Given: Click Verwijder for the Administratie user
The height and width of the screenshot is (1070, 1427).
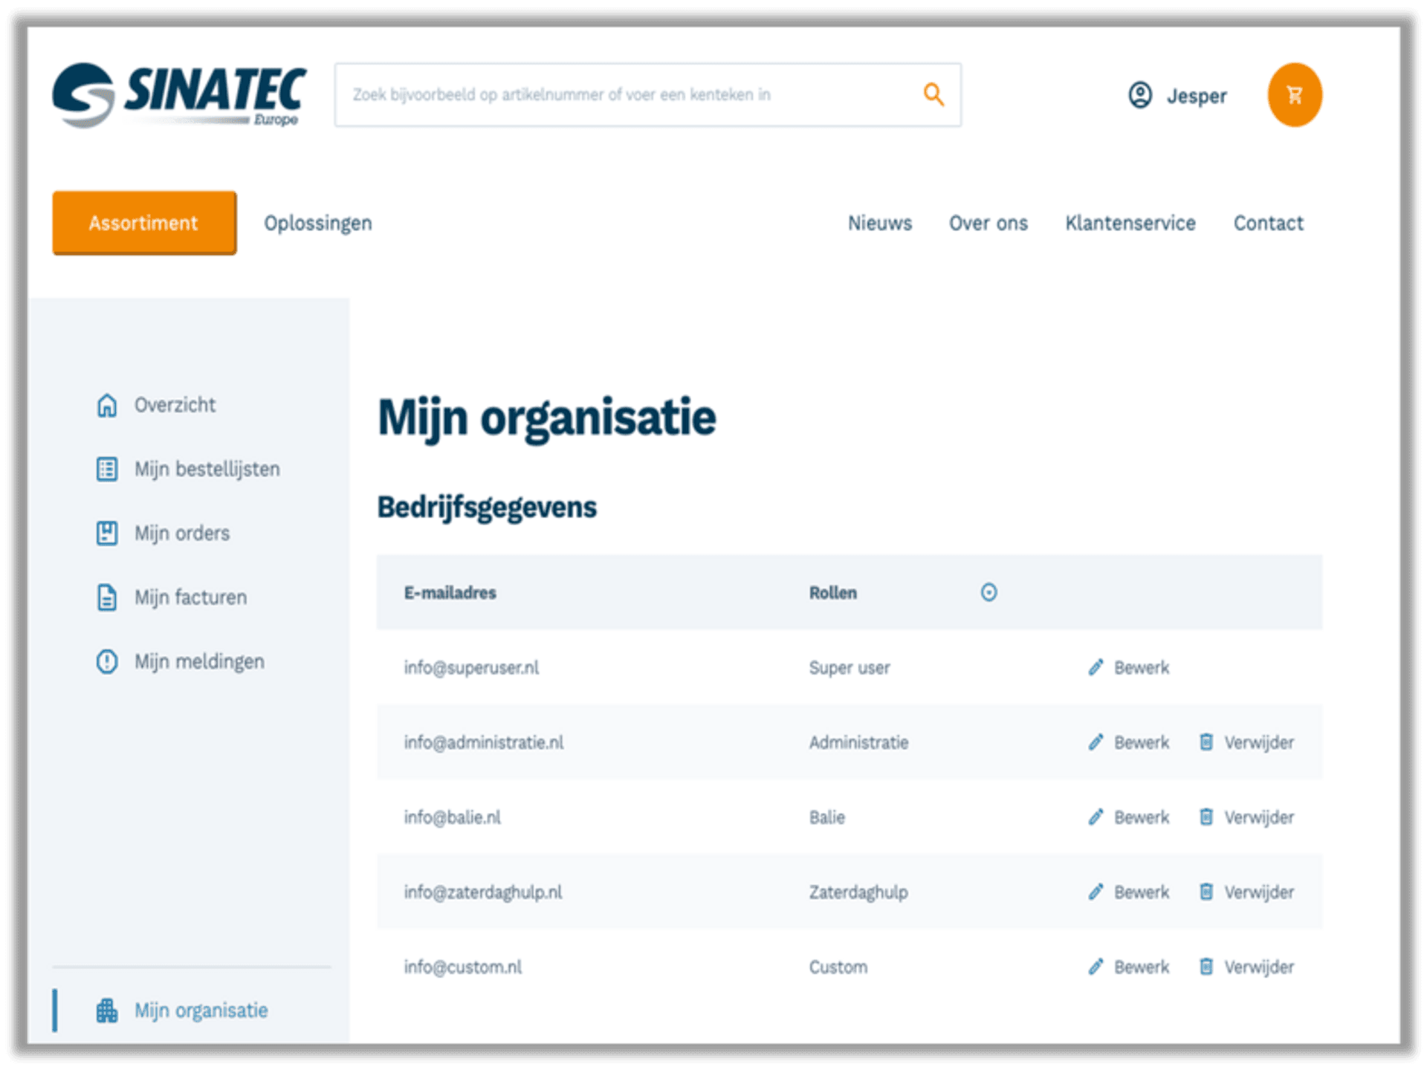Looking at the screenshot, I should pos(1259,742).
